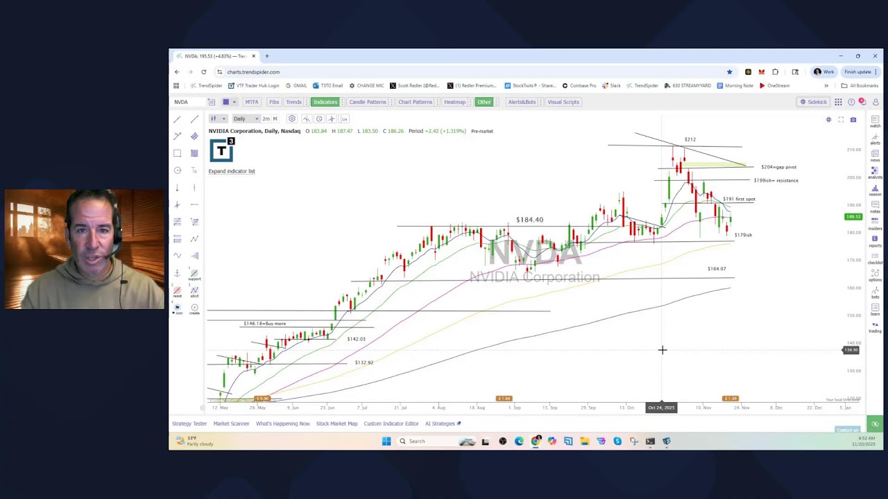Open the watch list sidebar panel

click(x=875, y=121)
